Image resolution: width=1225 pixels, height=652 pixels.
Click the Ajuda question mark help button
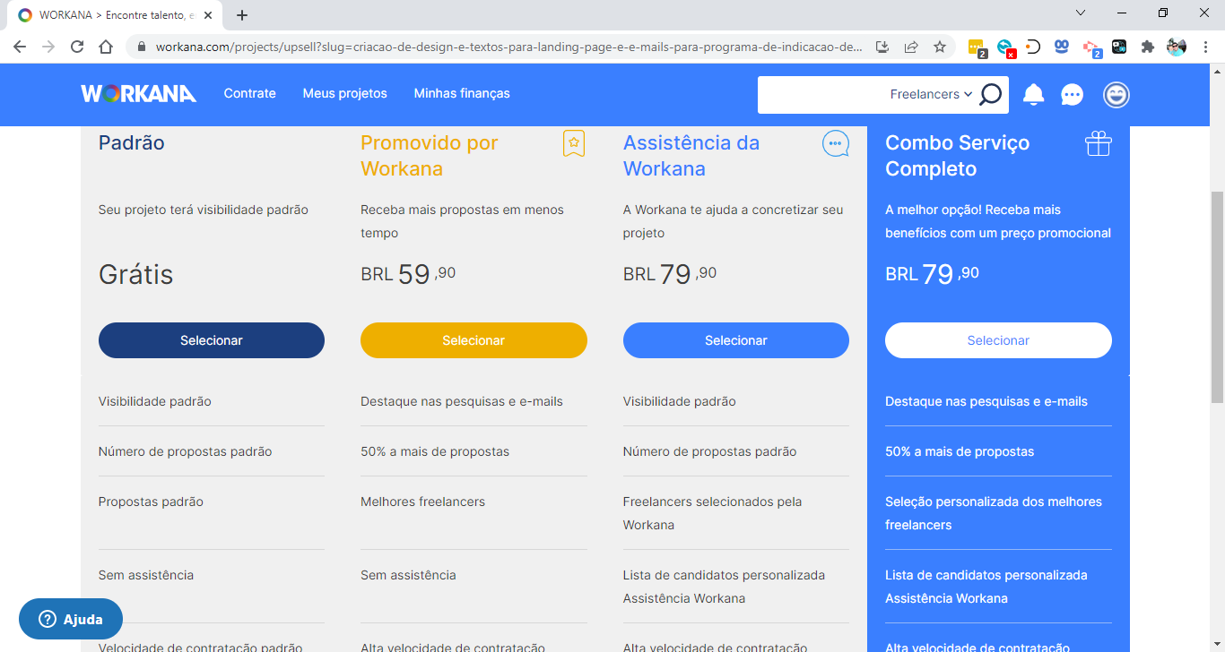pos(71,619)
